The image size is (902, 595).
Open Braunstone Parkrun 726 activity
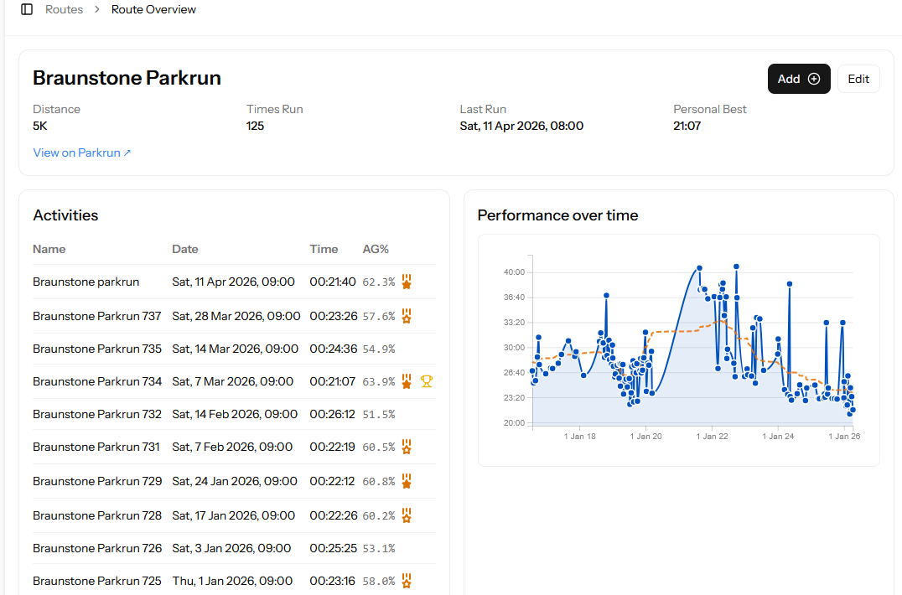pyautogui.click(x=97, y=548)
